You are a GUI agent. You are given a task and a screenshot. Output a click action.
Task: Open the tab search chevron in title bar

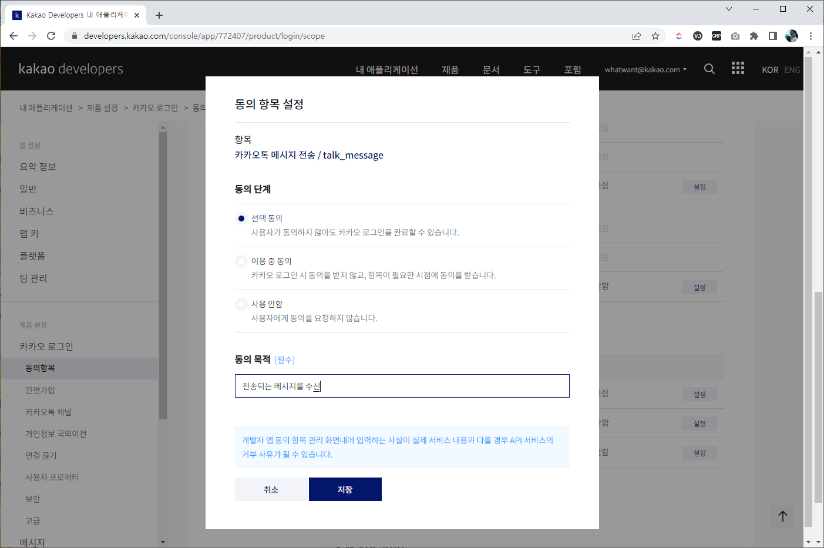(x=729, y=9)
